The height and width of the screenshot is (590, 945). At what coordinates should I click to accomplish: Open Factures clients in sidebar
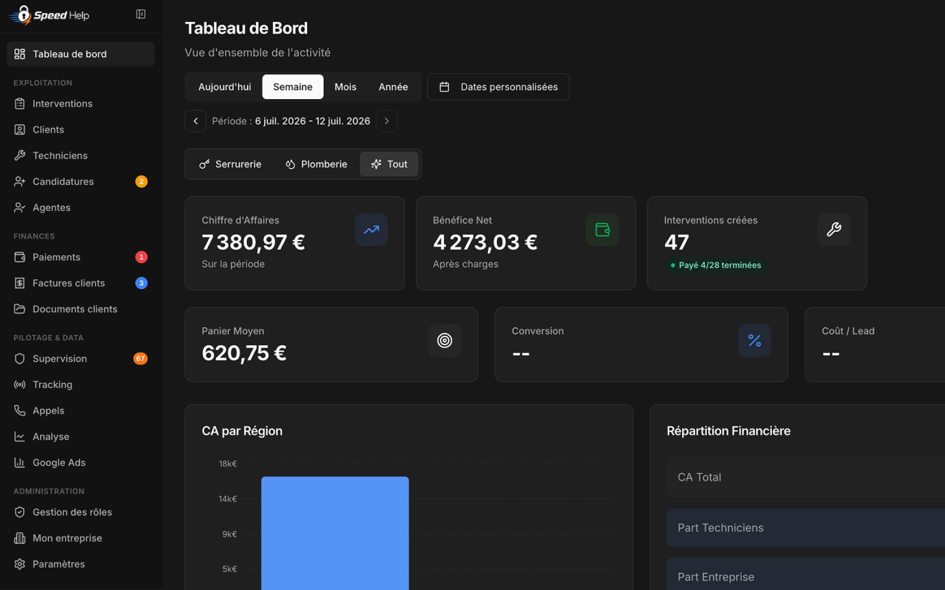click(81, 283)
